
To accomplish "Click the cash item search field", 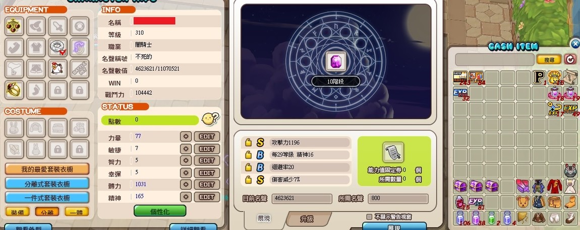I will 495,59.
